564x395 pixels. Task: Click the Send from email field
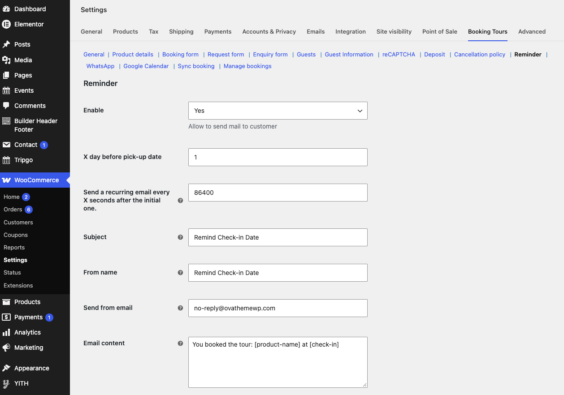pyautogui.click(x=278, y=308)
